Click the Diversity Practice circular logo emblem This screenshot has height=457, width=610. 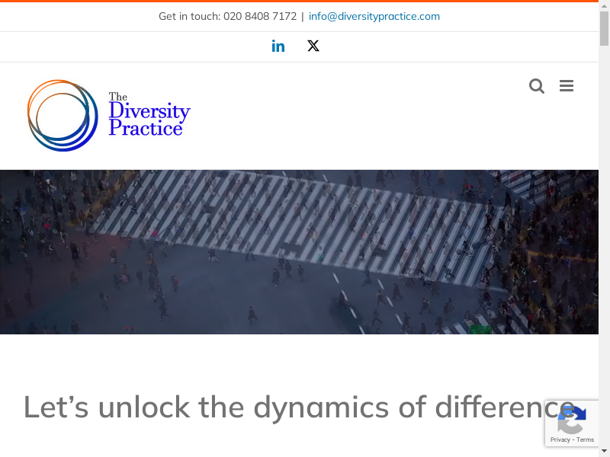63,115
